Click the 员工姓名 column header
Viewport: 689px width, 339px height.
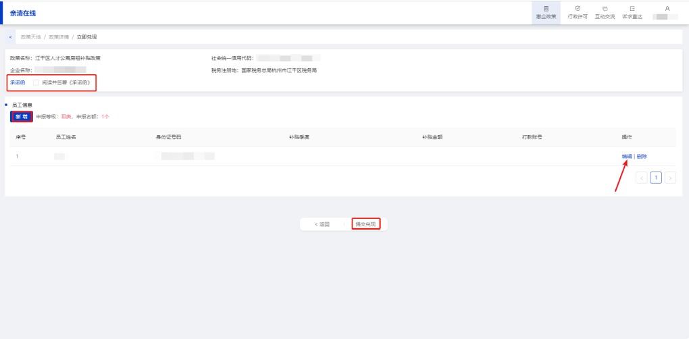[x=66, y=136]
